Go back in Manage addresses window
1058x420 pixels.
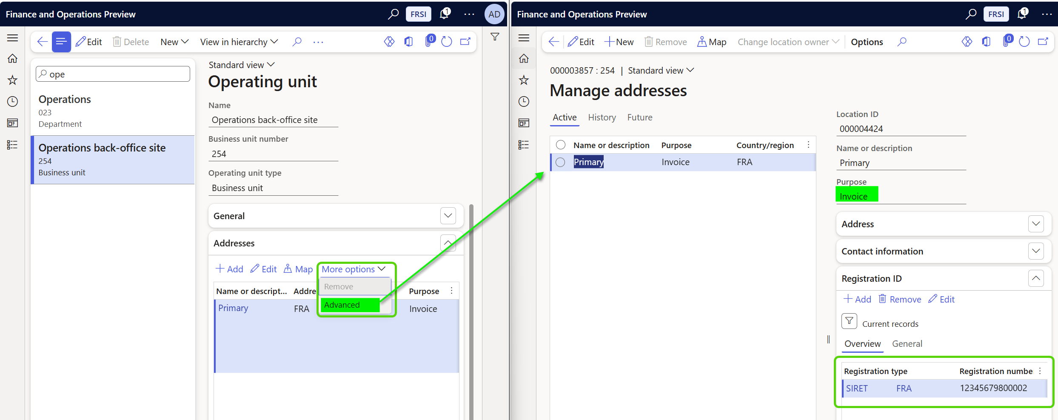553,42
